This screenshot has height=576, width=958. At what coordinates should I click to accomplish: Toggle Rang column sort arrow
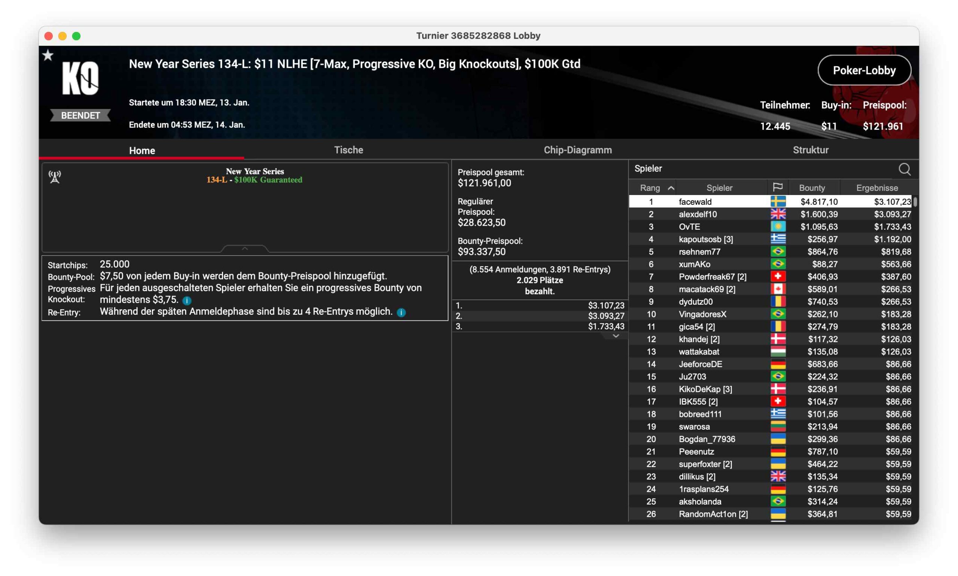pos(671,188)
